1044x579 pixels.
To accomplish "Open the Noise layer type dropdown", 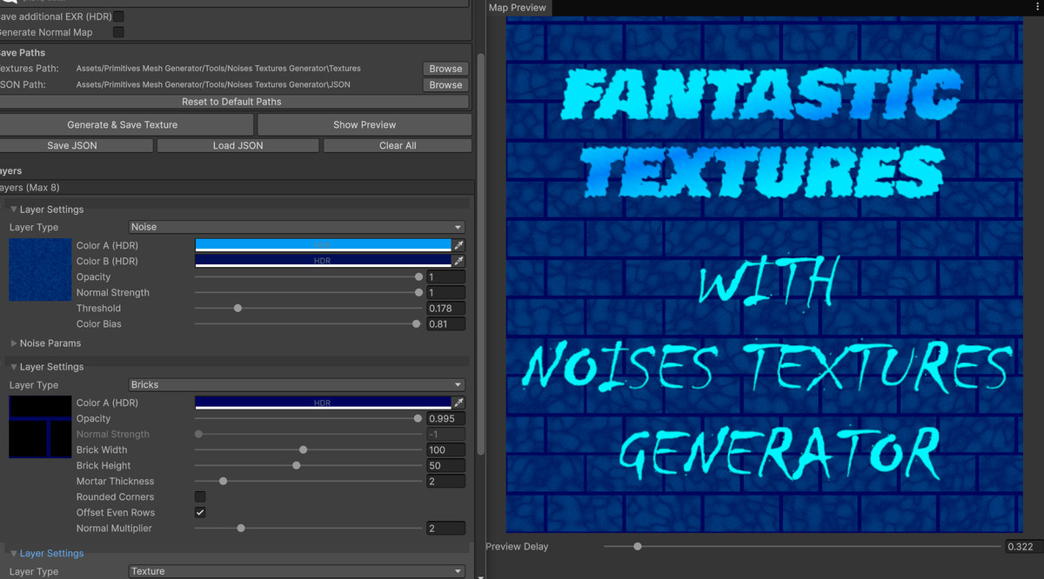I will click(x=296, y=227).
